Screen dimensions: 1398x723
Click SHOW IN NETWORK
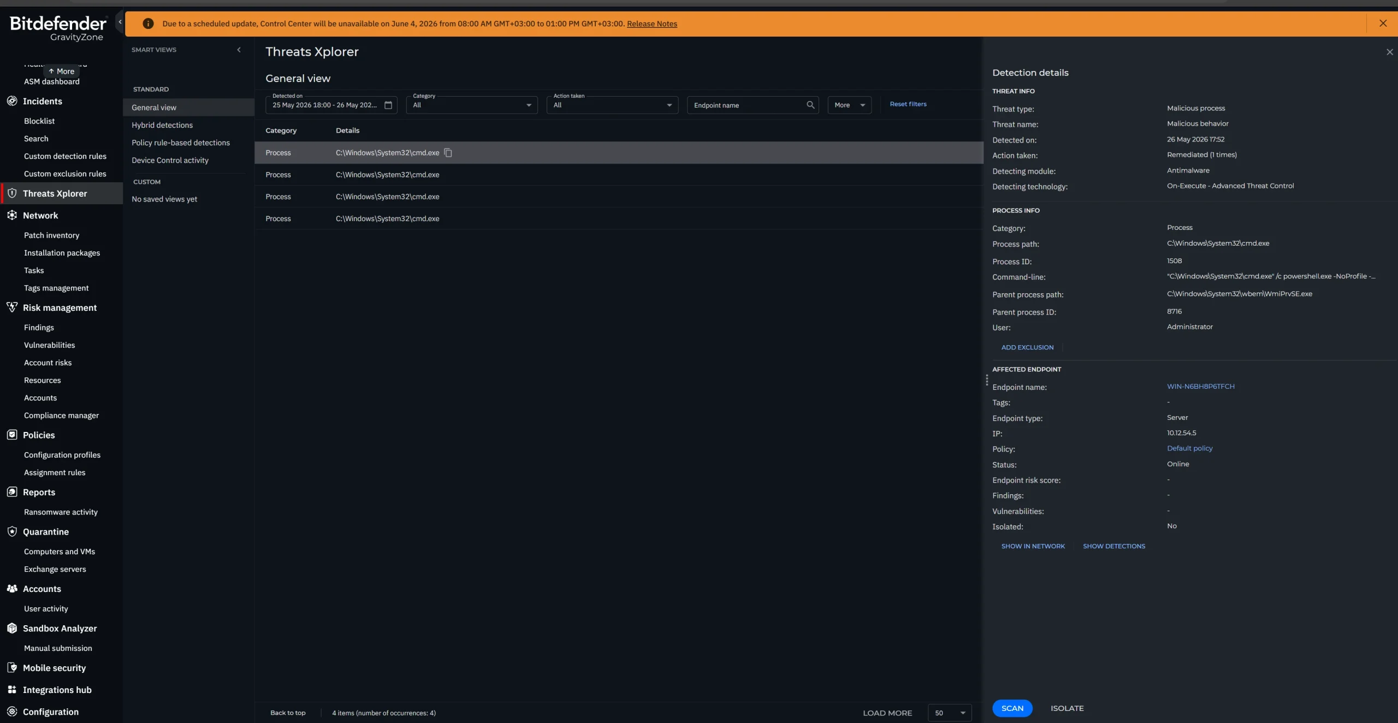tap(1033, 546)
